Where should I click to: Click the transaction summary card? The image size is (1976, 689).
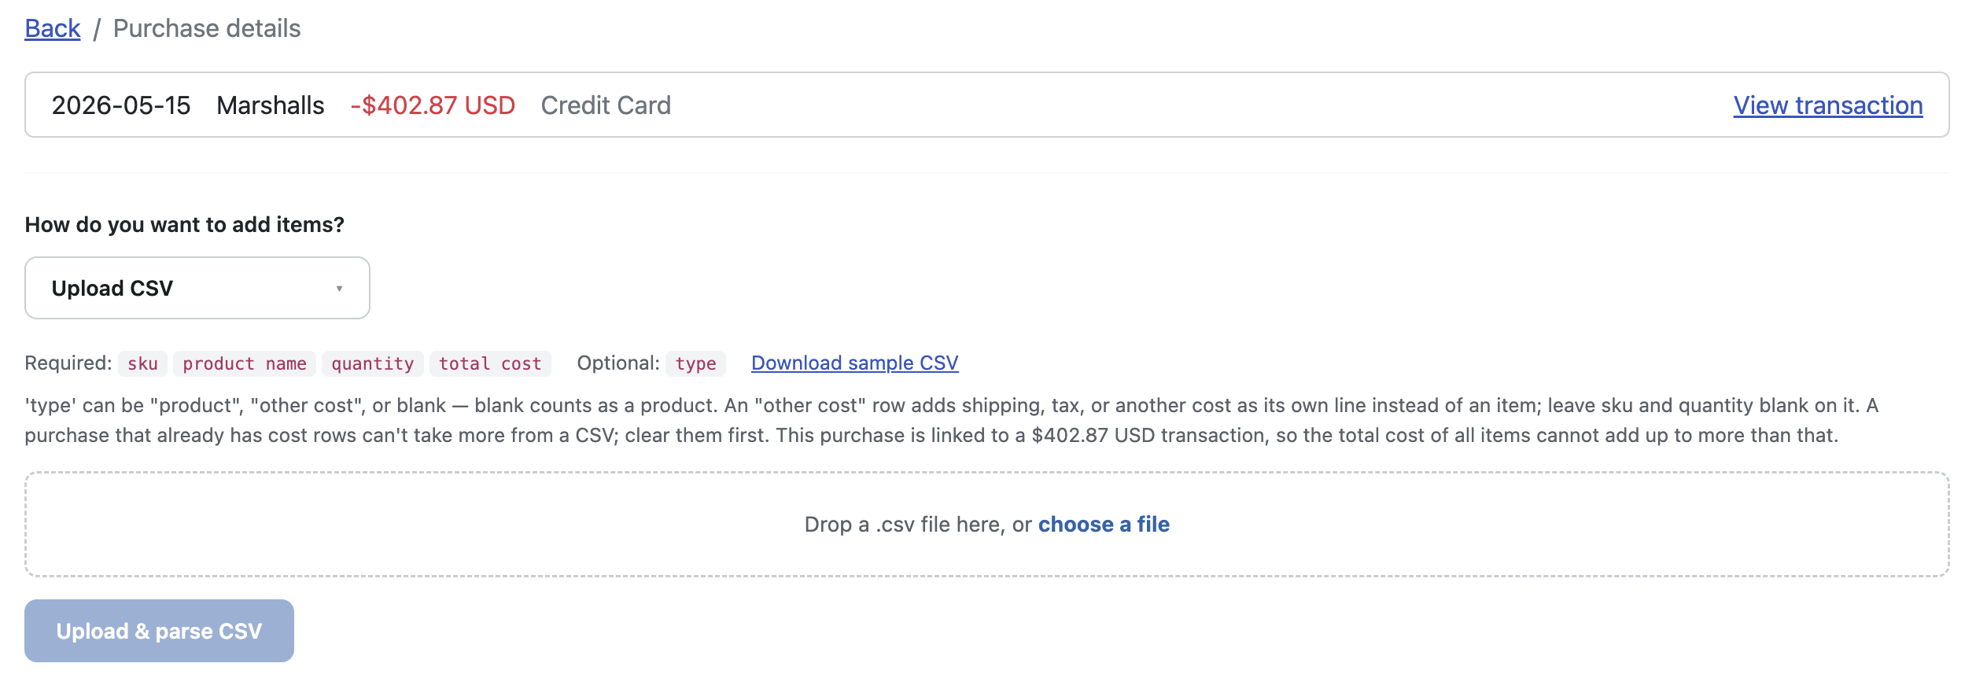pyautogui.click(x=987, y=105)
